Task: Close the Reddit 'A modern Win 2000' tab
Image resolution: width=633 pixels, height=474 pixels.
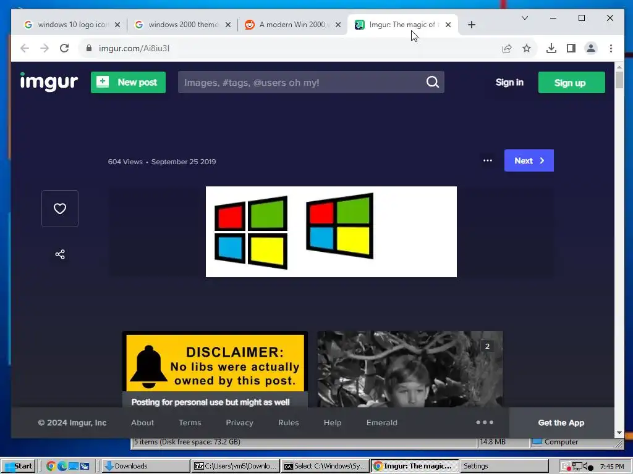Action: pos(338,25)
